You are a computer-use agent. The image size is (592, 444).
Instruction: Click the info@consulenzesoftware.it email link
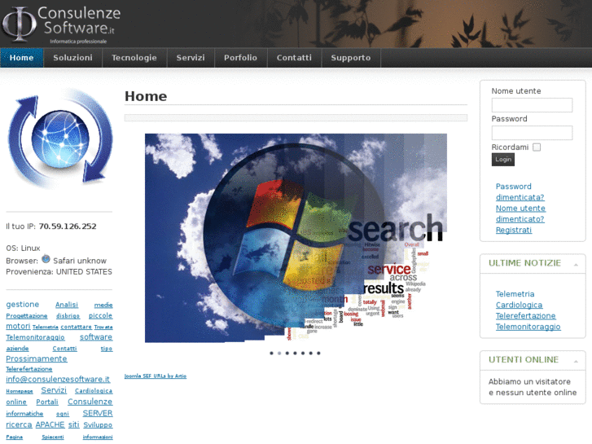coord(58,379)
